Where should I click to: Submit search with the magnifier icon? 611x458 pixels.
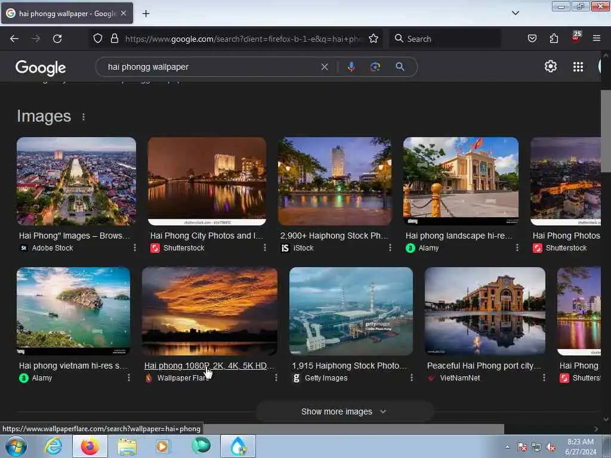pyautogui.click(x=400, y=67)
